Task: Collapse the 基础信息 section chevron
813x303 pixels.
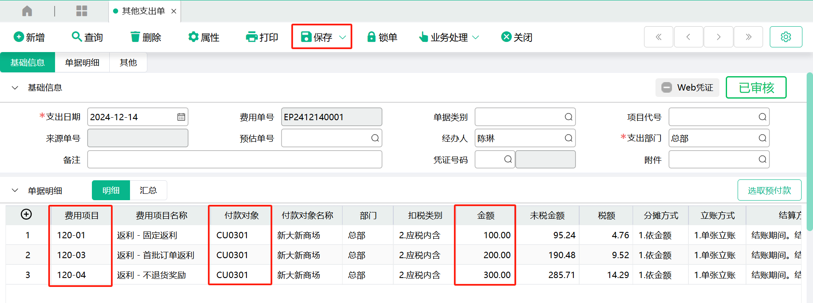Action: (15, 88)
